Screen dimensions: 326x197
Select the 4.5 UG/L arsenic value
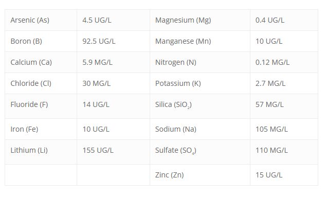(x=97, y=20)
